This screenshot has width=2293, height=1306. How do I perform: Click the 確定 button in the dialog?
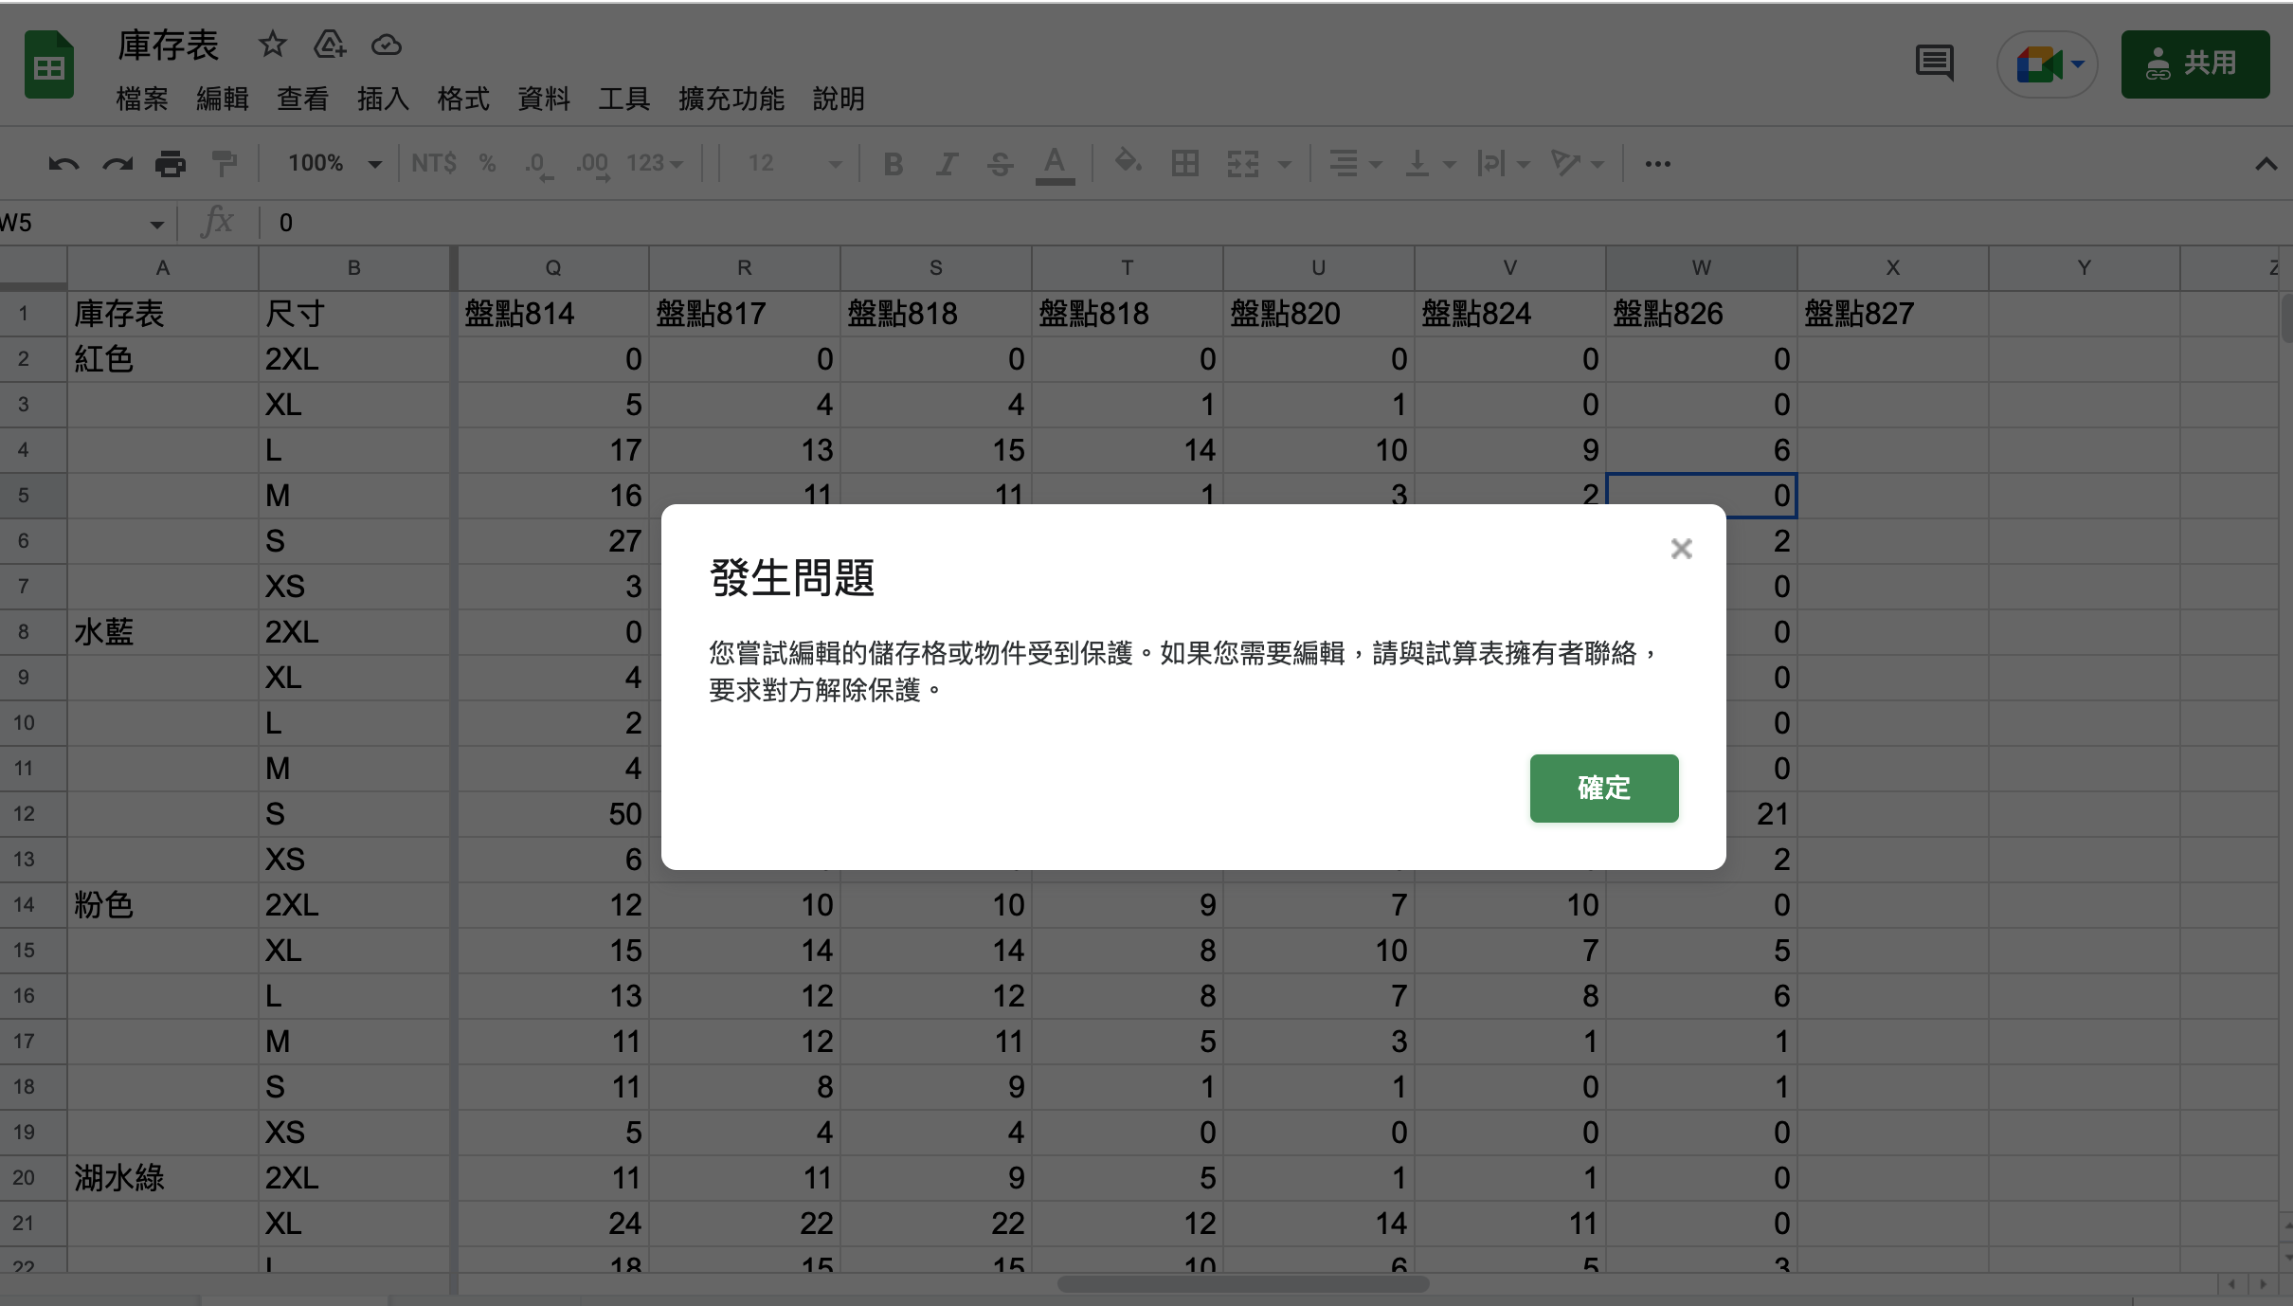(1602, 789)
